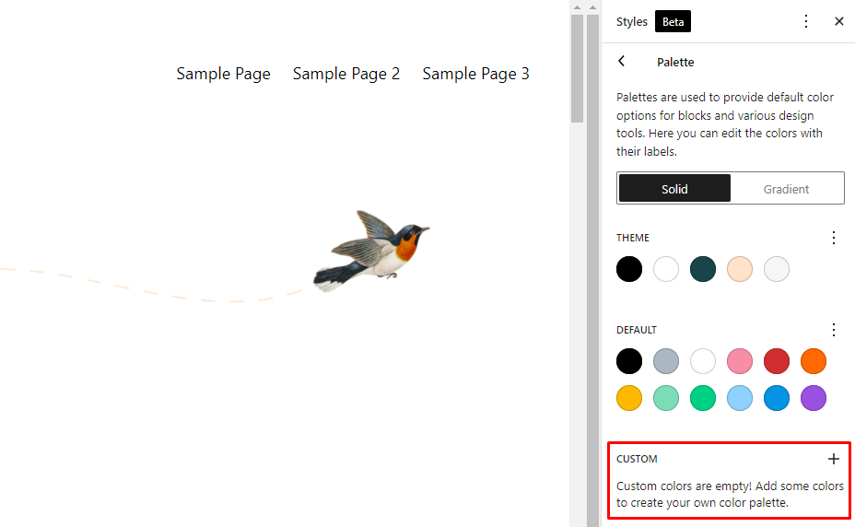This screenshot has height=527, width=855.
Task: Select the black theme color swatch
Action: (629, 269)
